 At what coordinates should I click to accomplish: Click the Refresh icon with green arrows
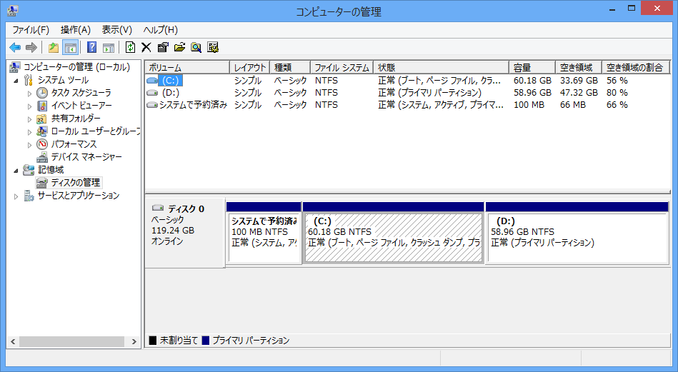(x=130, y=48)
